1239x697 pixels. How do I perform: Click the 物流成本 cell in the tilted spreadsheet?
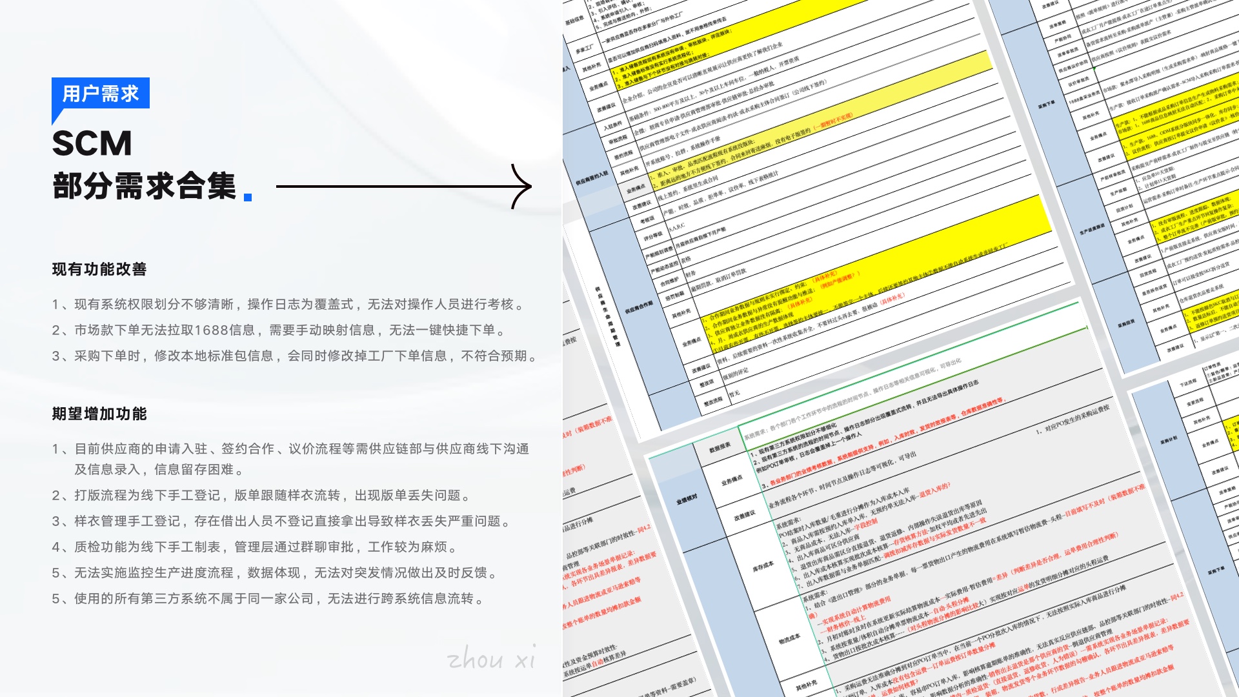[789, 639]
